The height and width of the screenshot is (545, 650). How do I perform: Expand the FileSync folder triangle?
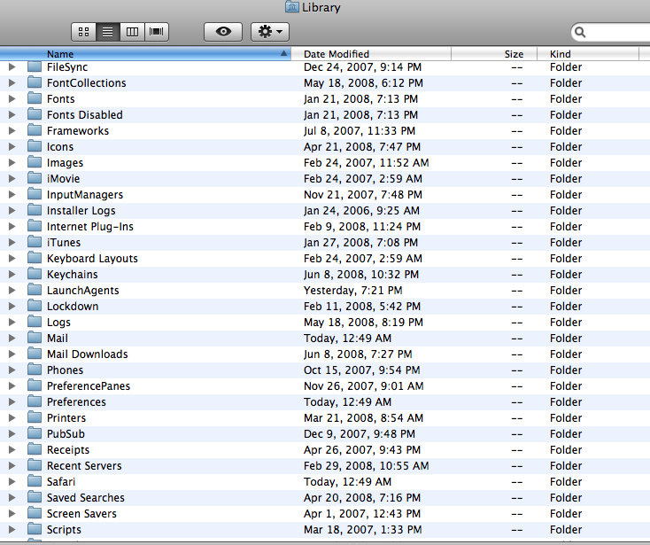(x=12, y=66)
